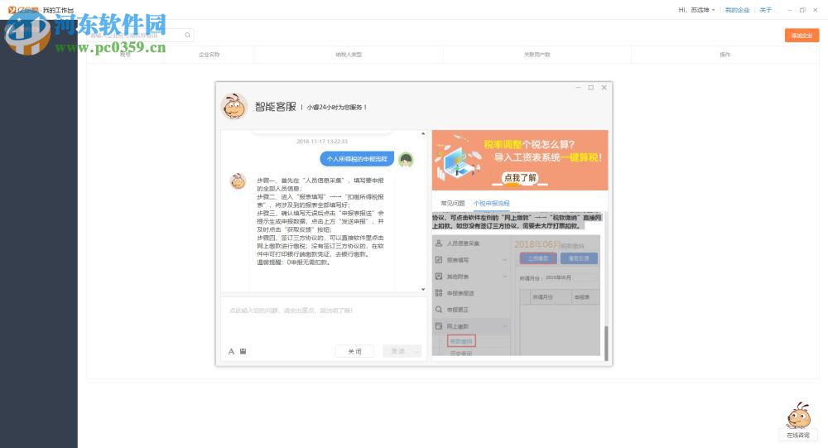Click the screenshot icon beside the font icon

pos(243,351)
